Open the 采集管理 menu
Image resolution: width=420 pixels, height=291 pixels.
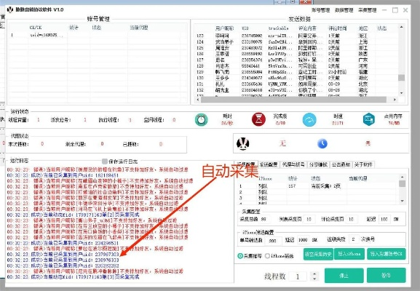tap(368, 10)
